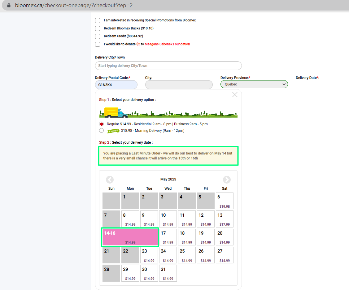This screenshot has height=290, width=349.
Task: Select May 23 delivery date
Action: pyautogui.click(x=149, y=255)
